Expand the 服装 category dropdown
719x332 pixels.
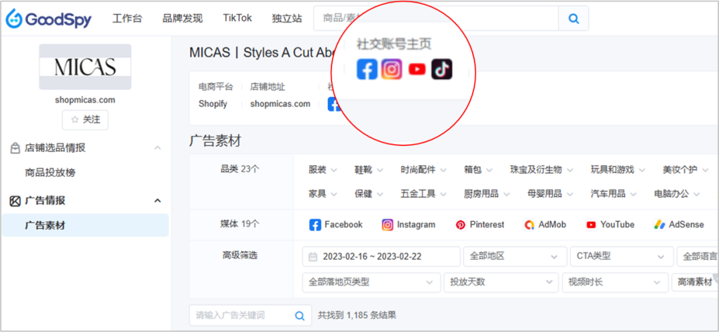(x=323, y=170)
